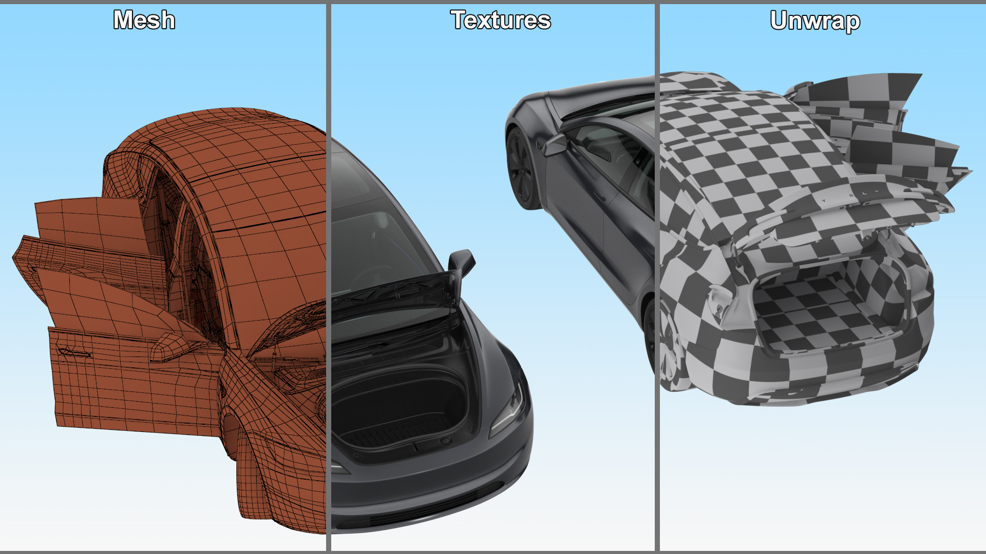Click the Unwrap panel heading
The height and width of the screenshot is (554, 986).
(815, 21)
